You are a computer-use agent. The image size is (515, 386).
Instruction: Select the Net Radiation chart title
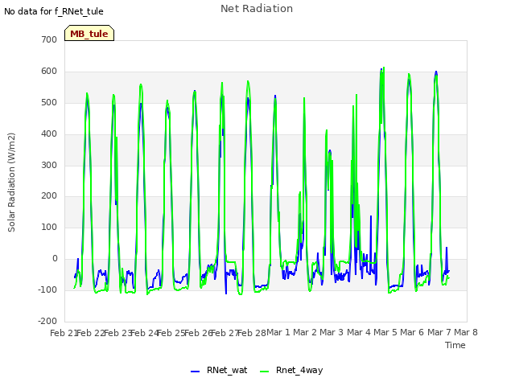tap(257, 9)
